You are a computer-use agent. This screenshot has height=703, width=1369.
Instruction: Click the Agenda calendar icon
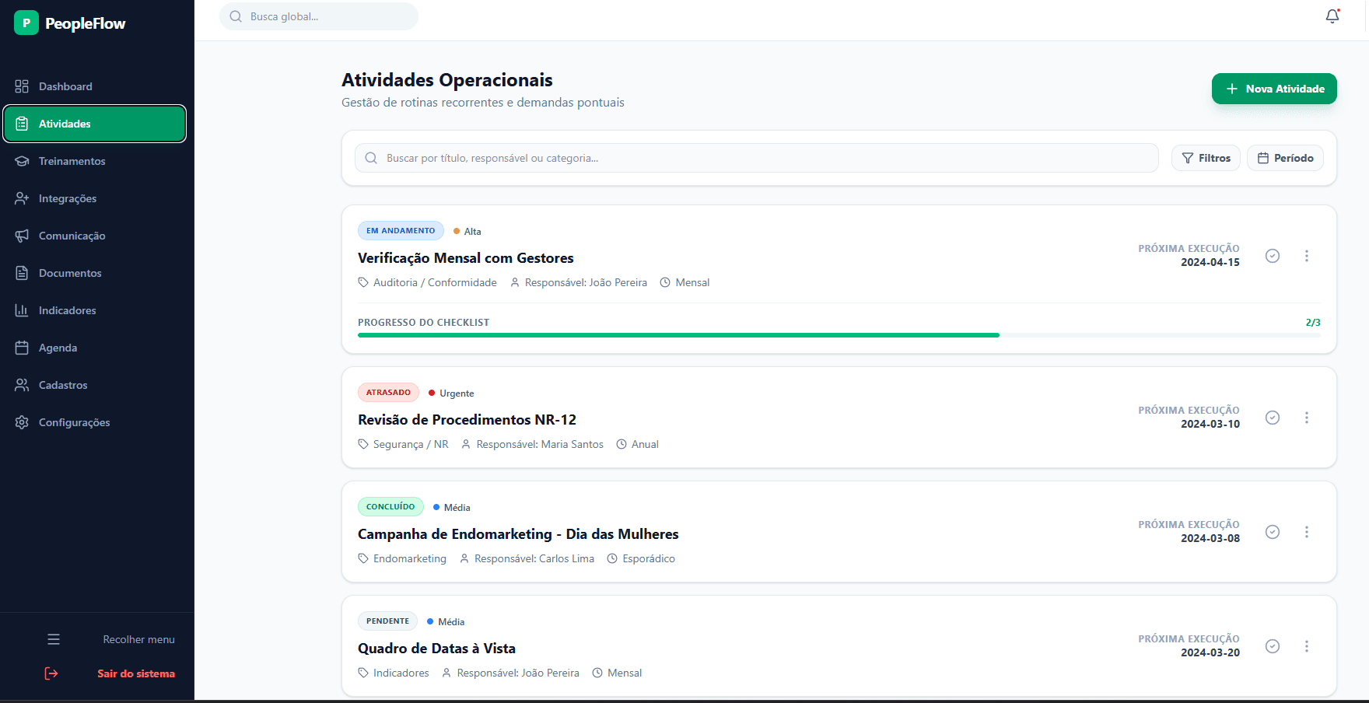pos(22,348)
